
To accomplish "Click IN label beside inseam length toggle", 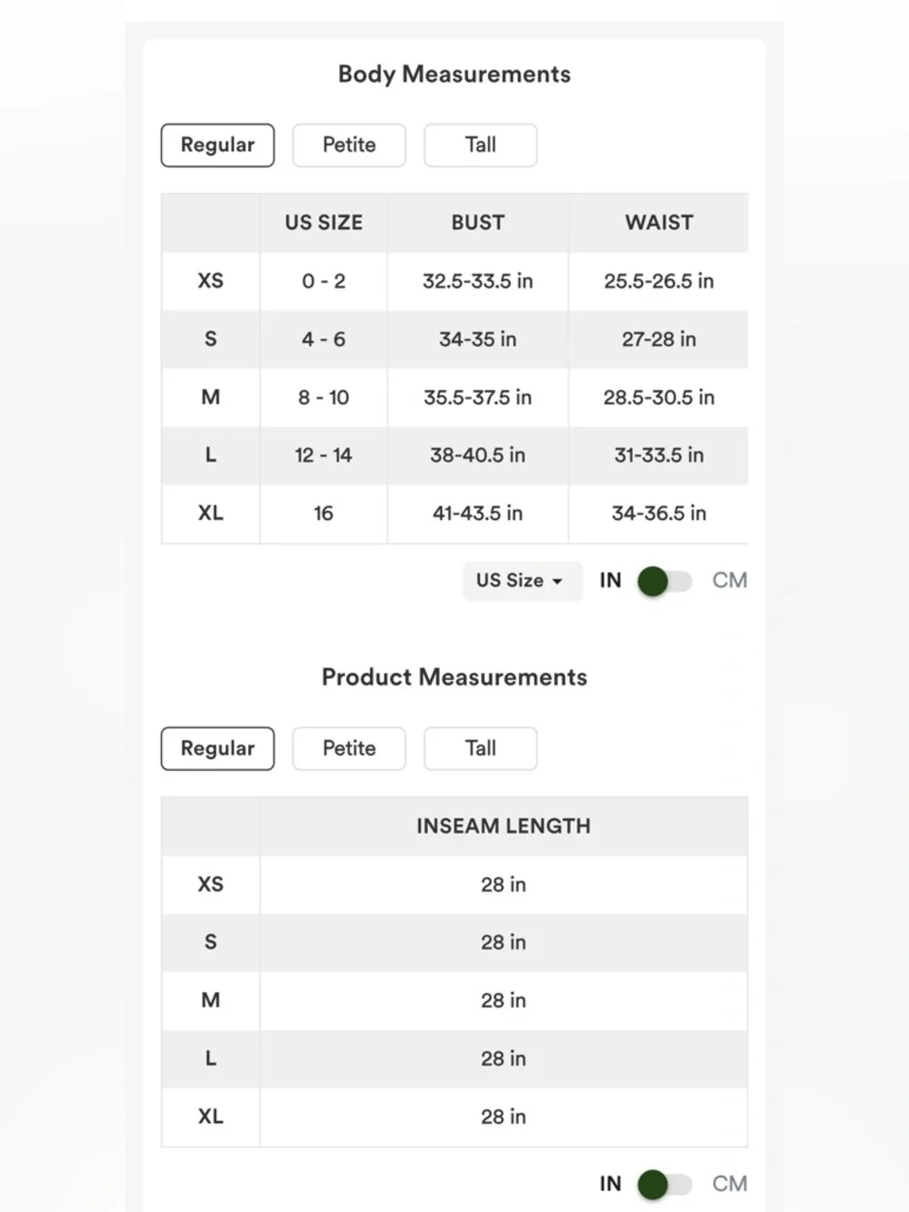I will (x=611, y=1184).
